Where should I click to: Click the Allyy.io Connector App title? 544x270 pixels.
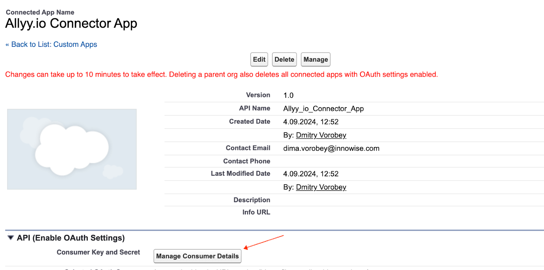(71, 23)
